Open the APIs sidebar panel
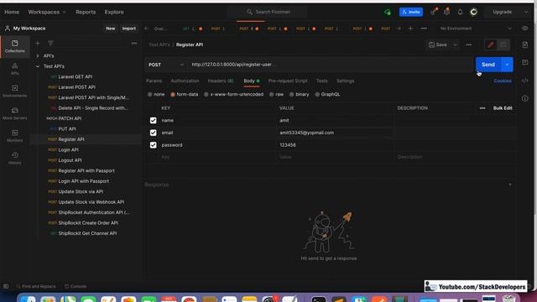This screenshot has height=302, width=537. [15, 69]
